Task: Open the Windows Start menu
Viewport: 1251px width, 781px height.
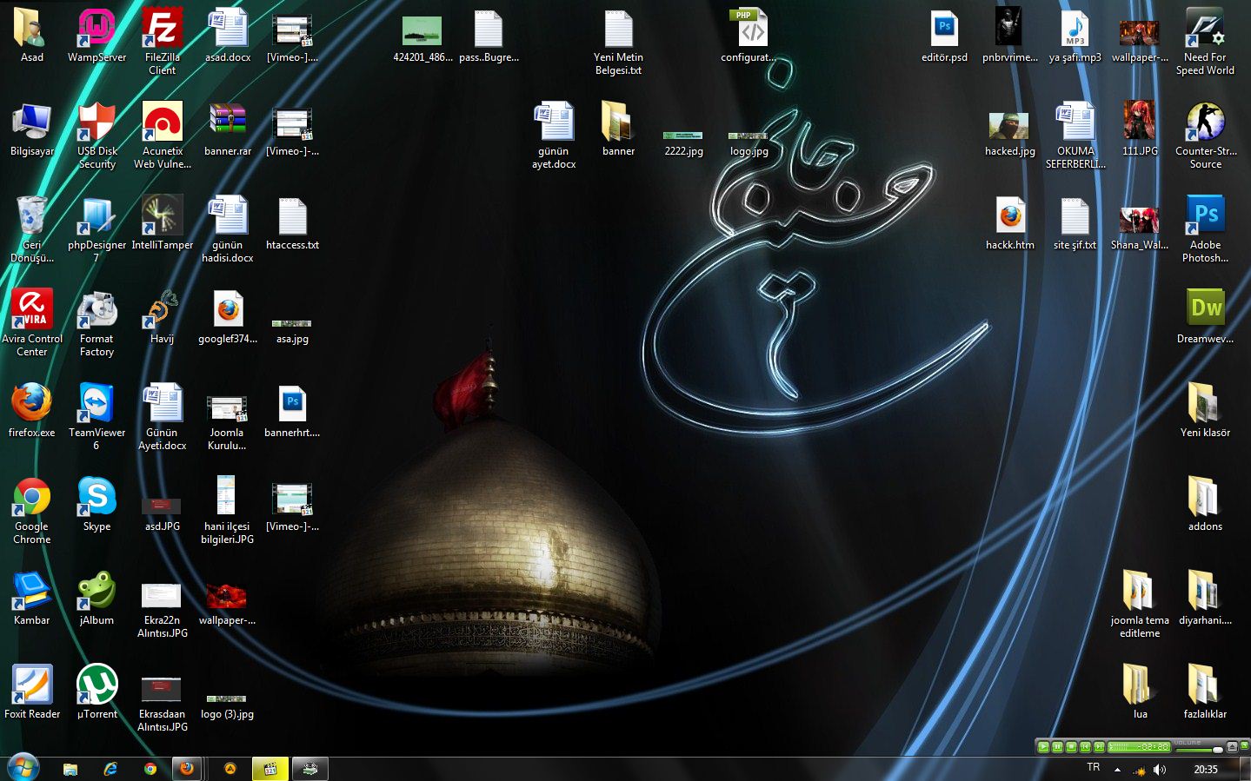Action: coord(23,768)
